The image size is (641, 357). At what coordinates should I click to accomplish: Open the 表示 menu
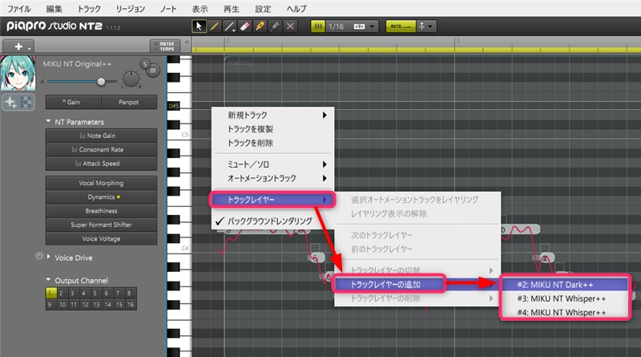coord(200,9)
